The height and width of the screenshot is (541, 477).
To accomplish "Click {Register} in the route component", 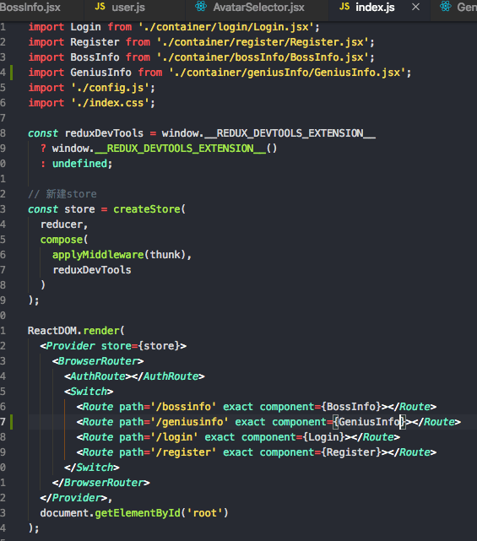I will (351, 452).
